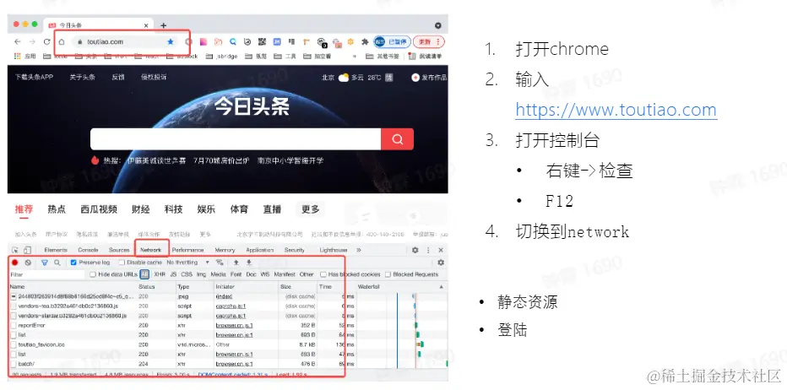Select the 推荐 channel tab

[24, 209]
